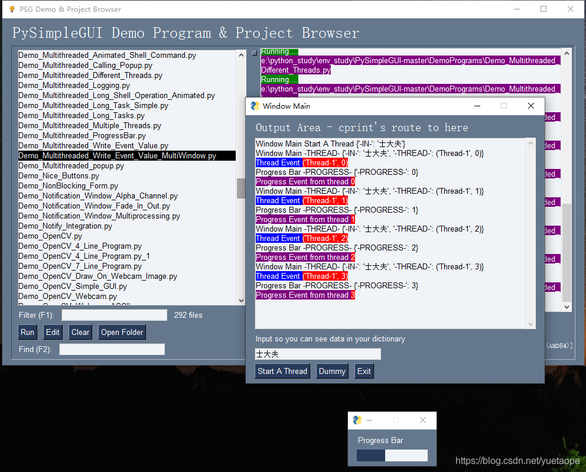
Task: Click Exit button in Window Main
Action: (364, 371)
